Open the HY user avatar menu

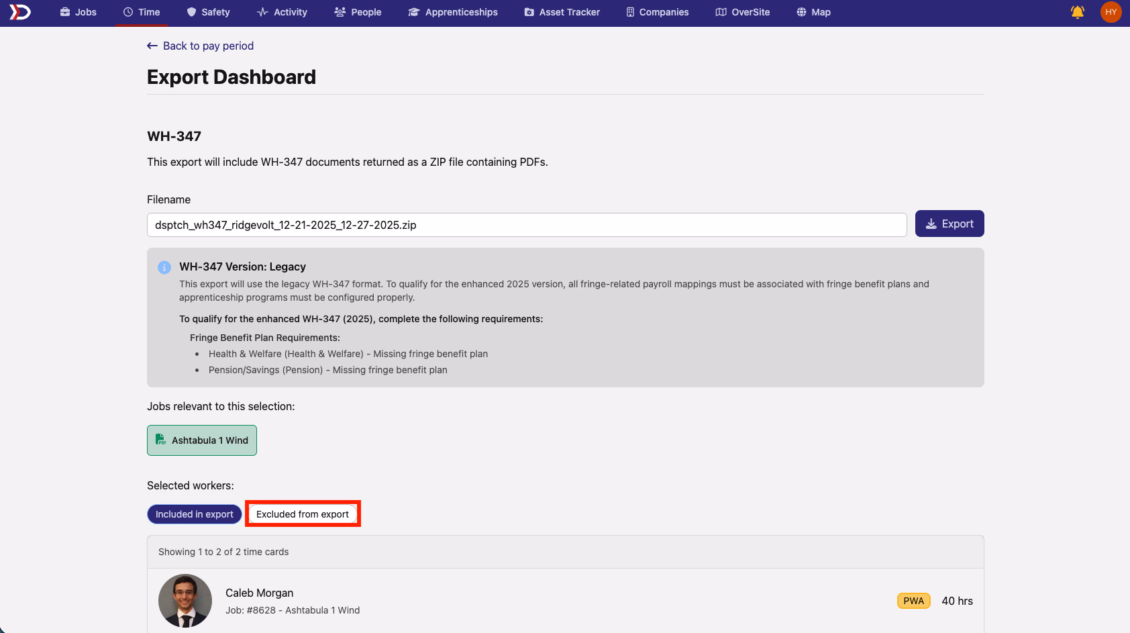pyautogui.click(x=1111, y=12)
